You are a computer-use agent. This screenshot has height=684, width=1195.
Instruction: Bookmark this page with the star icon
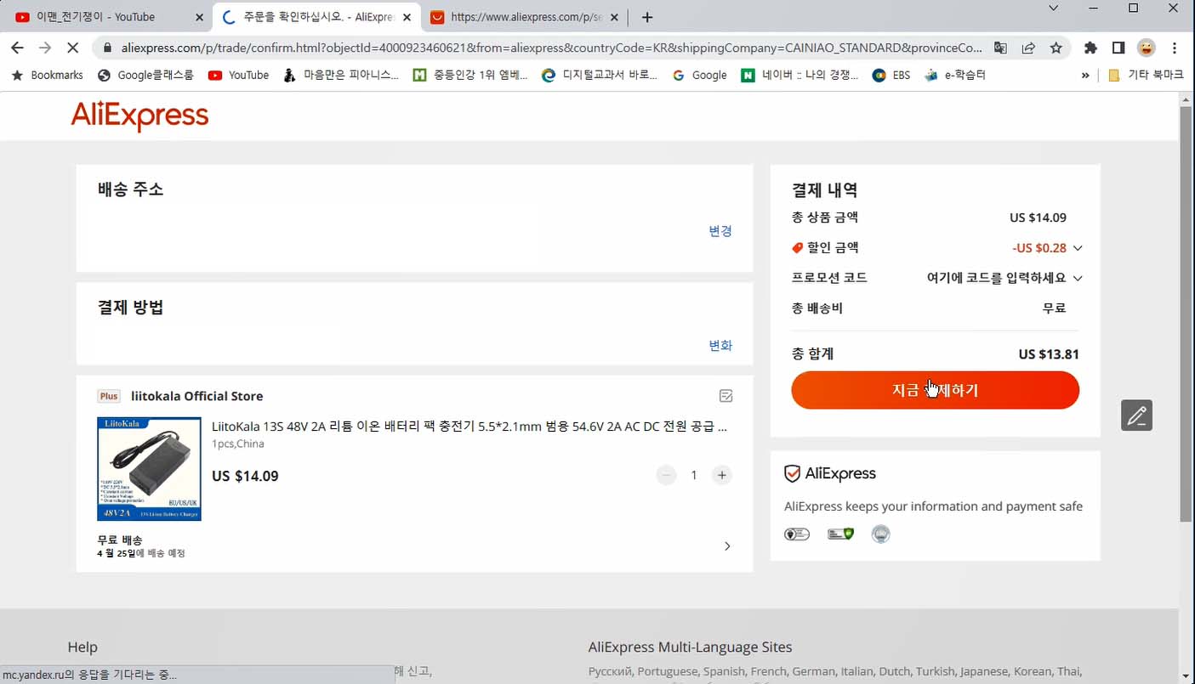(x=1056, y=48)
